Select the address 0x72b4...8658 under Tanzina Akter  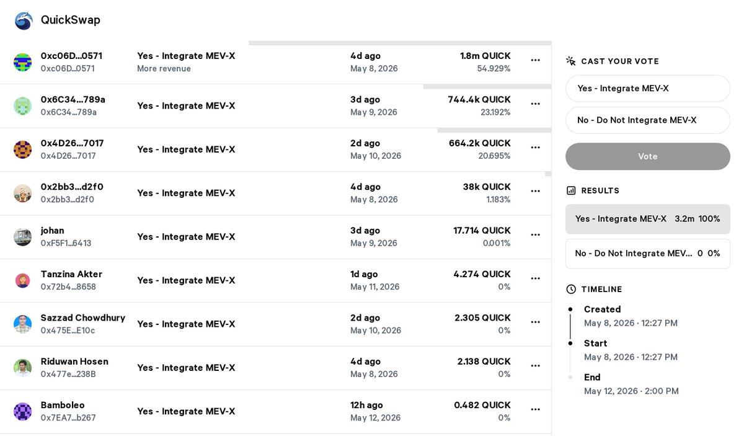pos(68,287)
